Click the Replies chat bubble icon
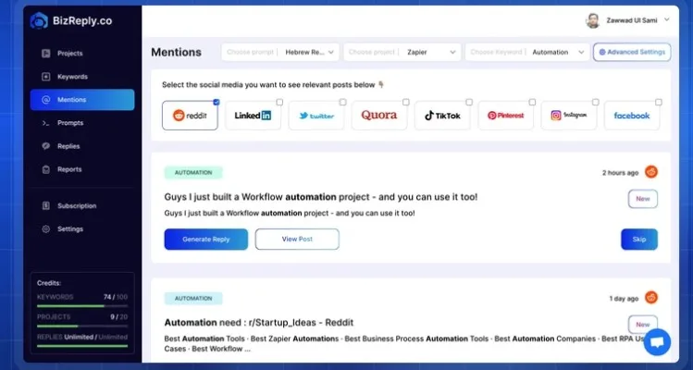693x370 pixels. pyautogui.click(x=46, y=146)
